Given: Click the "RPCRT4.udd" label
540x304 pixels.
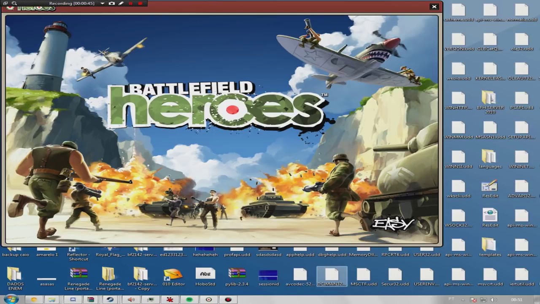Looking at the screenshot, I should [x=395, y=255].
